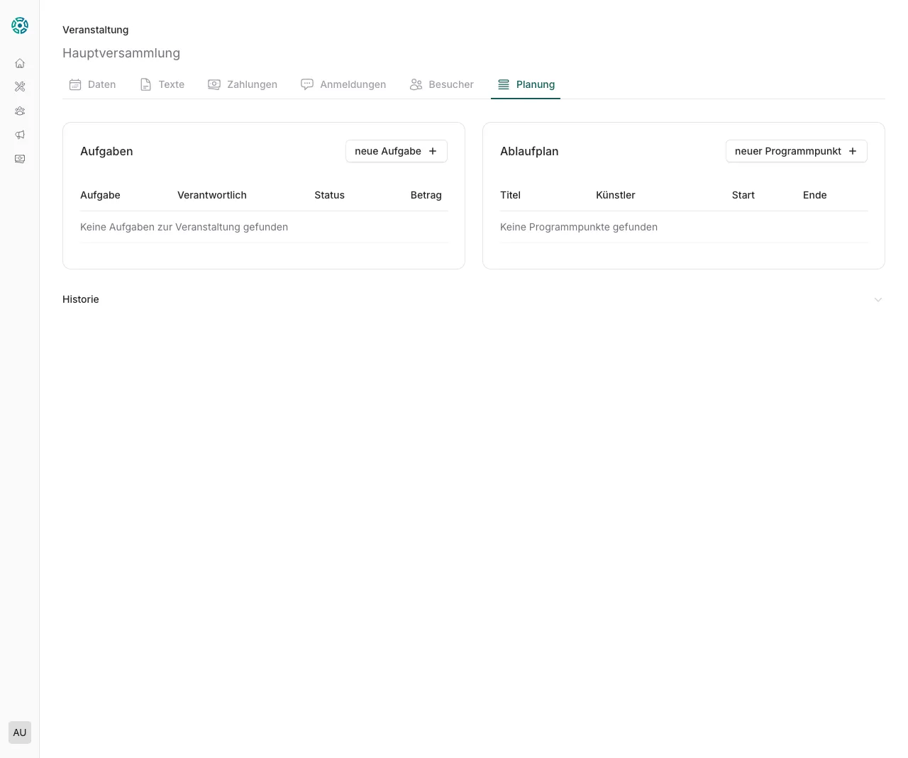The height and width of the screenshot is (758, 908).
Task: Click the Veranstaltung heading
Action: 96,30
